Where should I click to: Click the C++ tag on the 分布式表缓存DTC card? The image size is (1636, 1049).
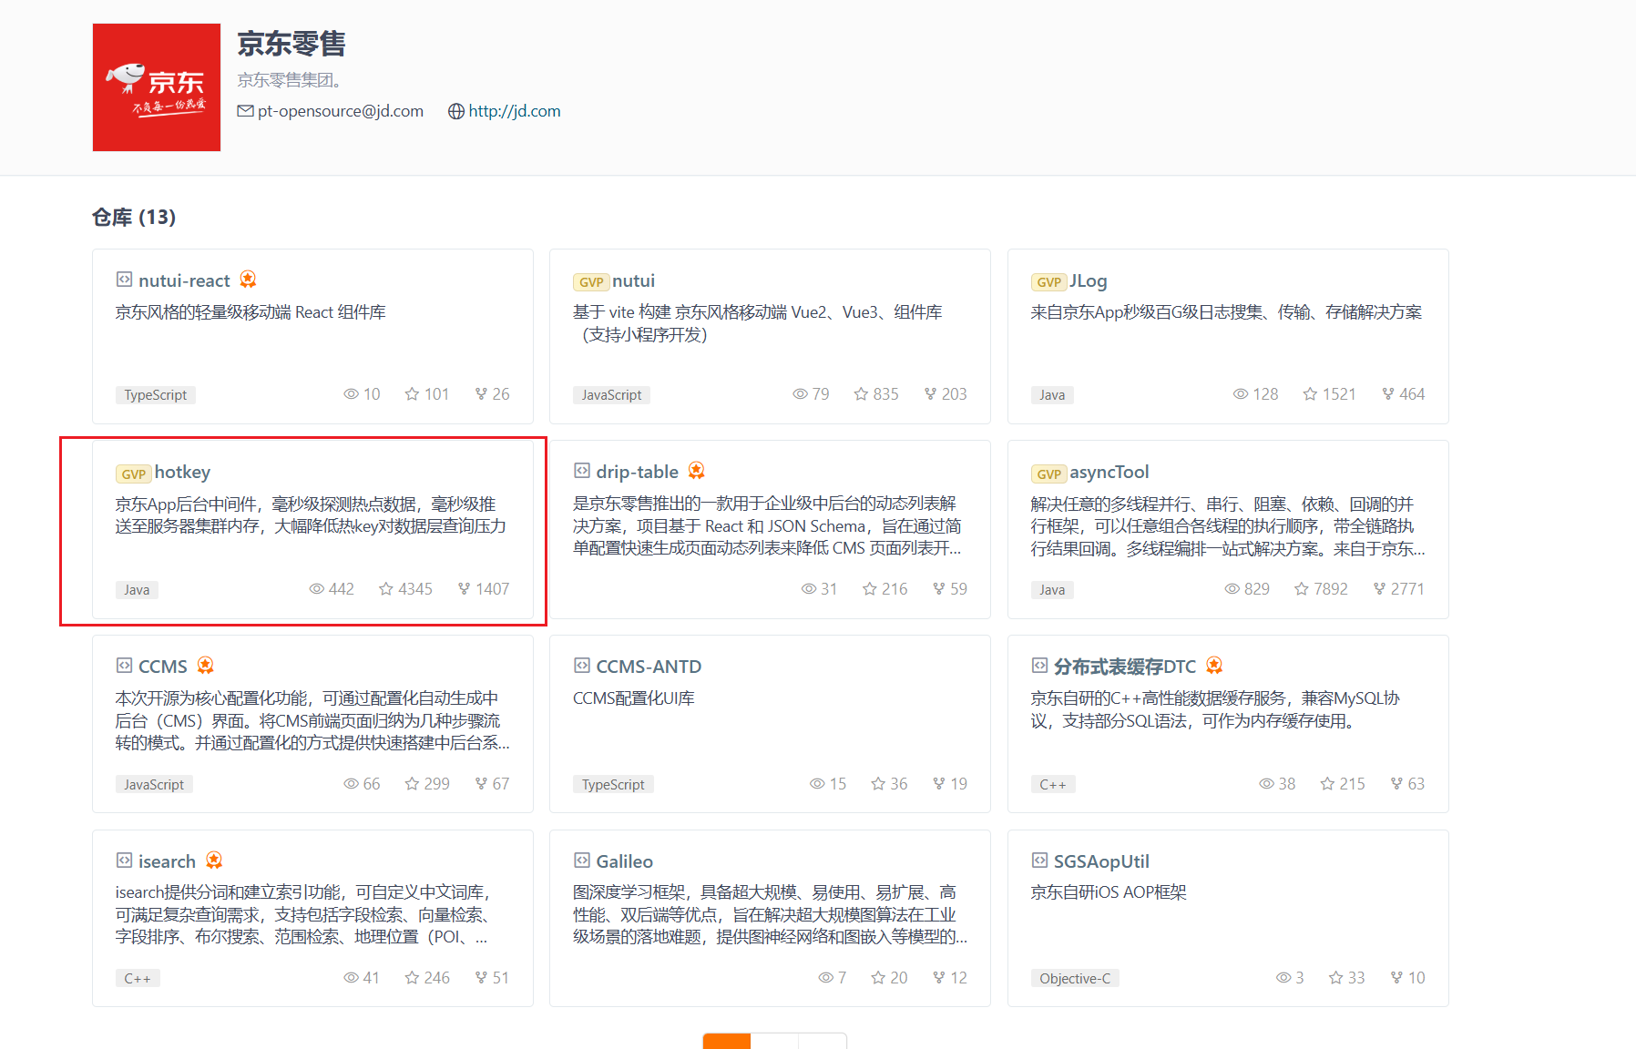tap(1053, 785)
